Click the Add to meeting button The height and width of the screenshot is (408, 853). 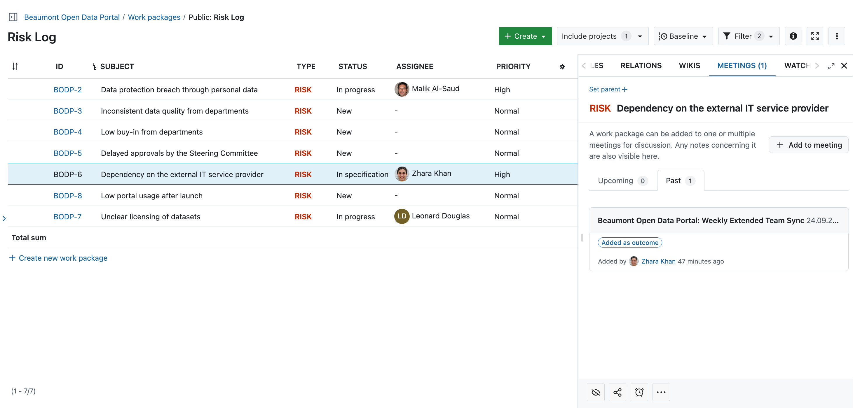(809, 145)
